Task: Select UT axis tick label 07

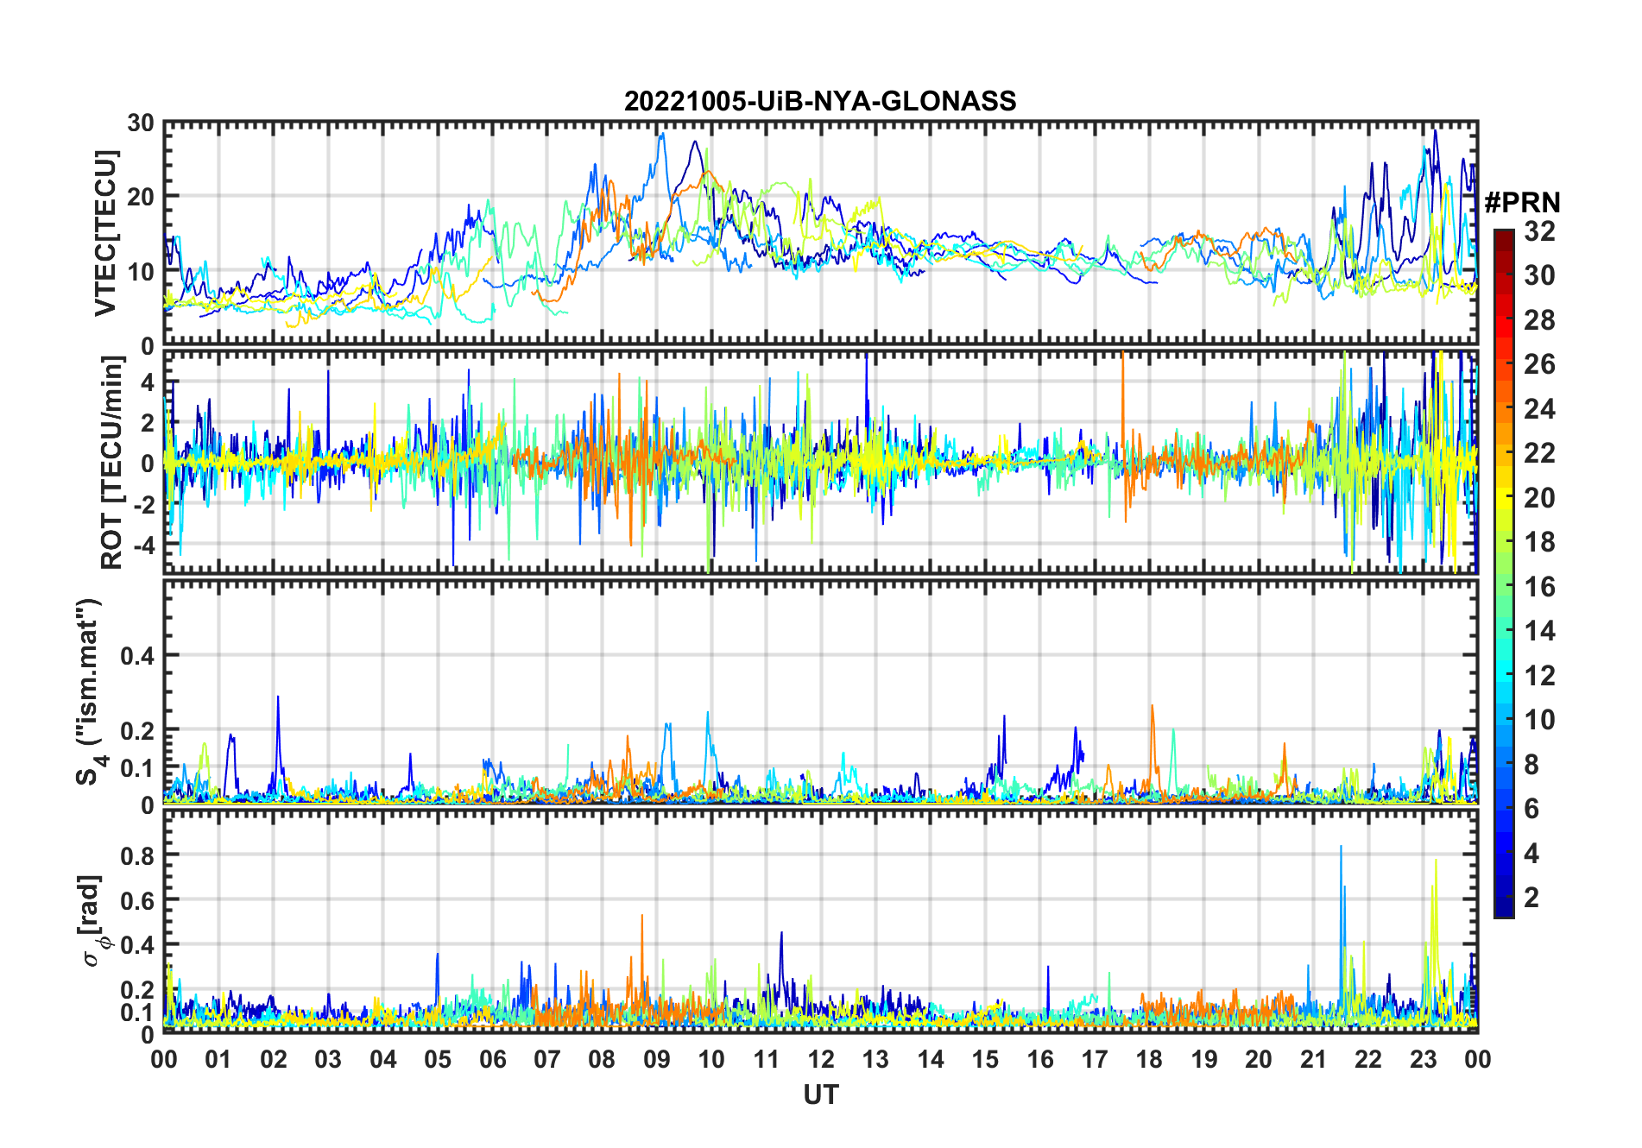Action: pos(547,1059)
